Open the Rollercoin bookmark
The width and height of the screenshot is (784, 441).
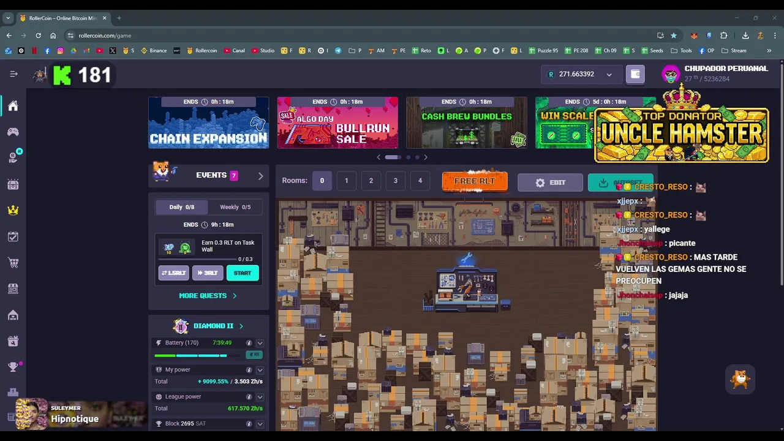[202, 51]
